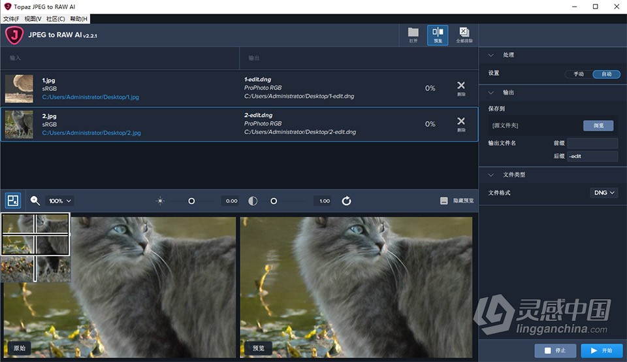
Task: Collapse the 处理 section
Action: 491,55
